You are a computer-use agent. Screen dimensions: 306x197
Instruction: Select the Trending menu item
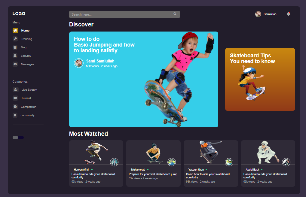click(26, 39)
